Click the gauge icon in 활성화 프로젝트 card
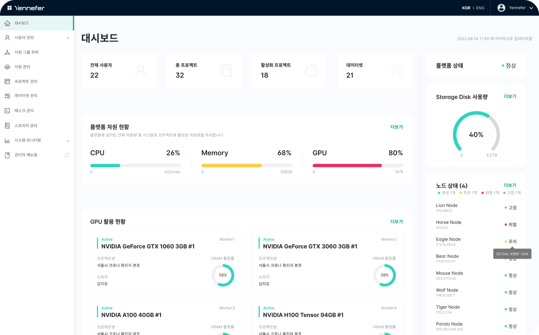 [311, 71]
